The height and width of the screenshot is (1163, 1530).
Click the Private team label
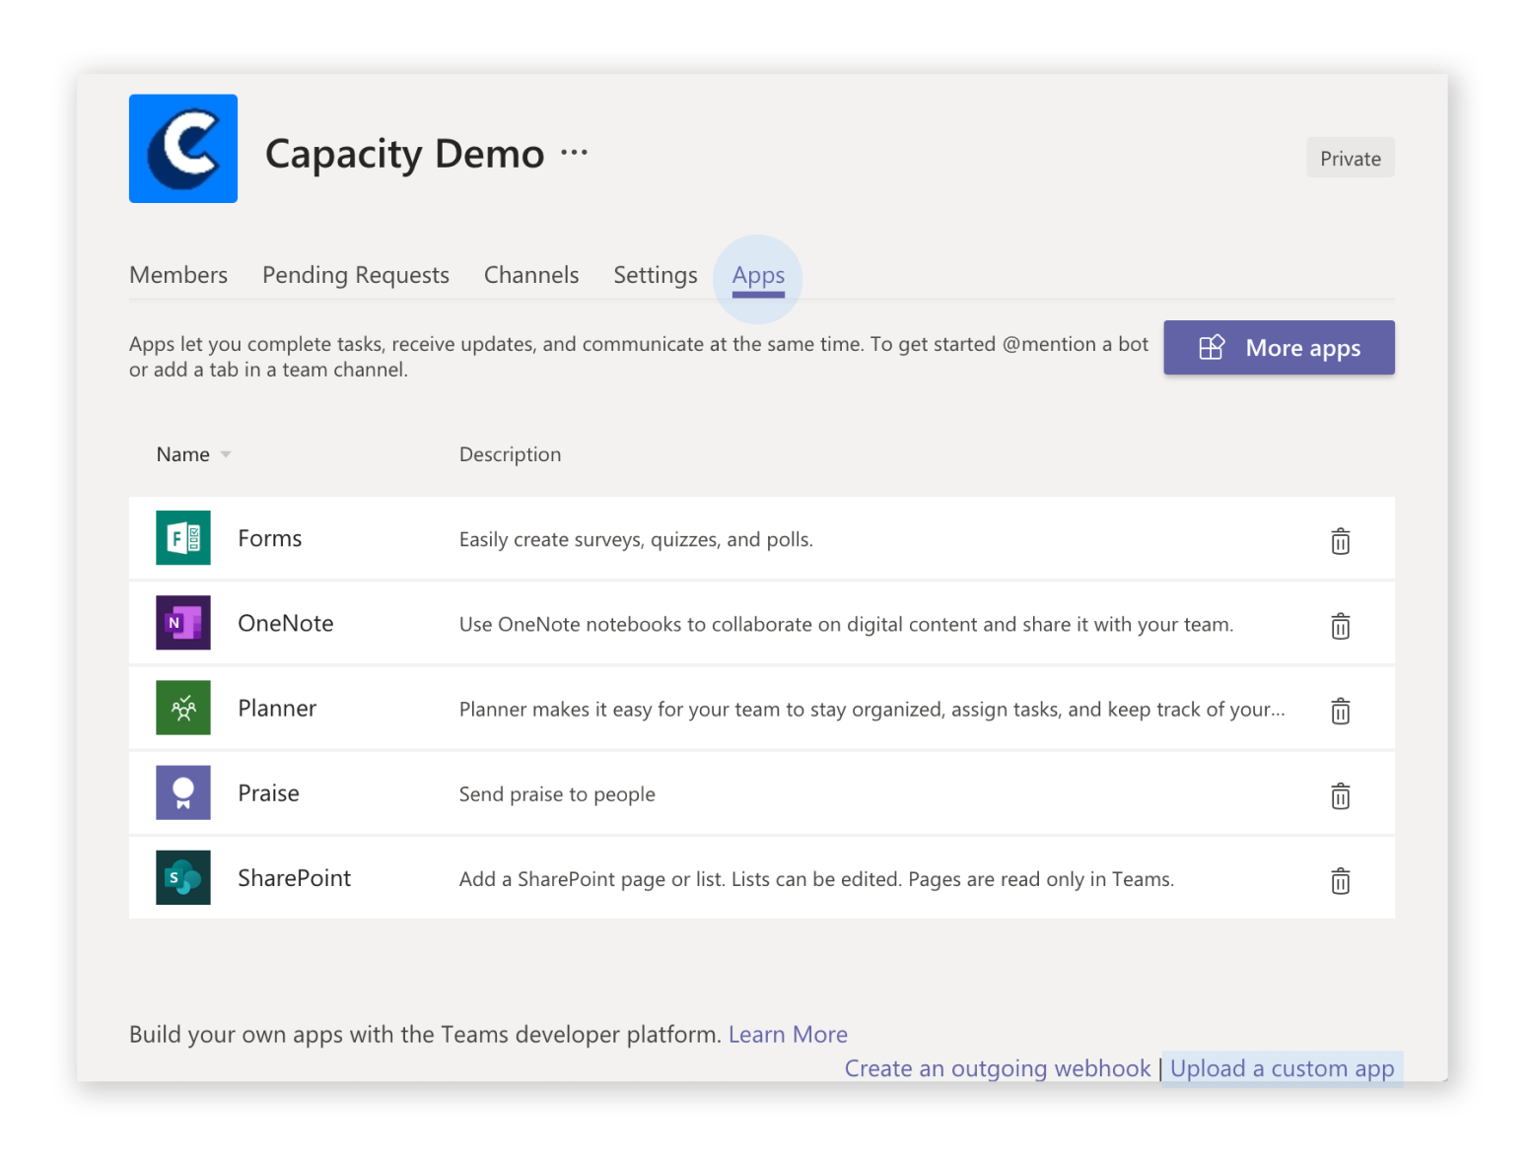click(1351, 158)
